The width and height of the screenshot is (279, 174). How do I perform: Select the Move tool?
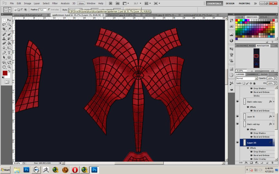9,20
